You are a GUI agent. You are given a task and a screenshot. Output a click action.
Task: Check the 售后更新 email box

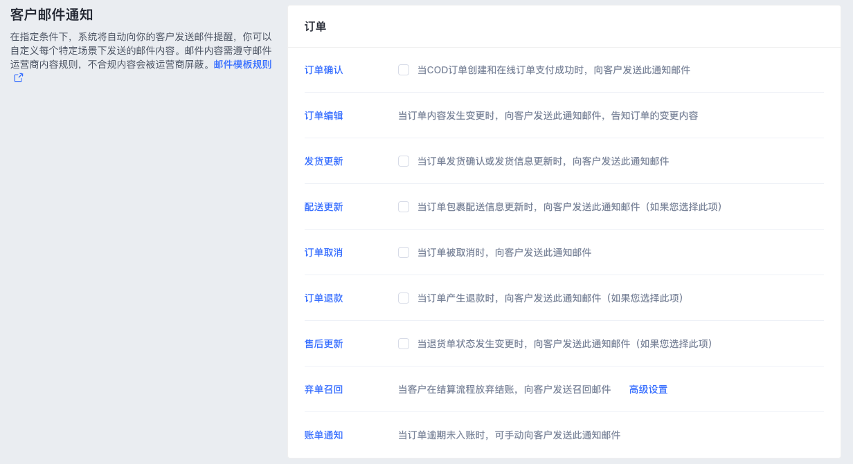point(404,344)
